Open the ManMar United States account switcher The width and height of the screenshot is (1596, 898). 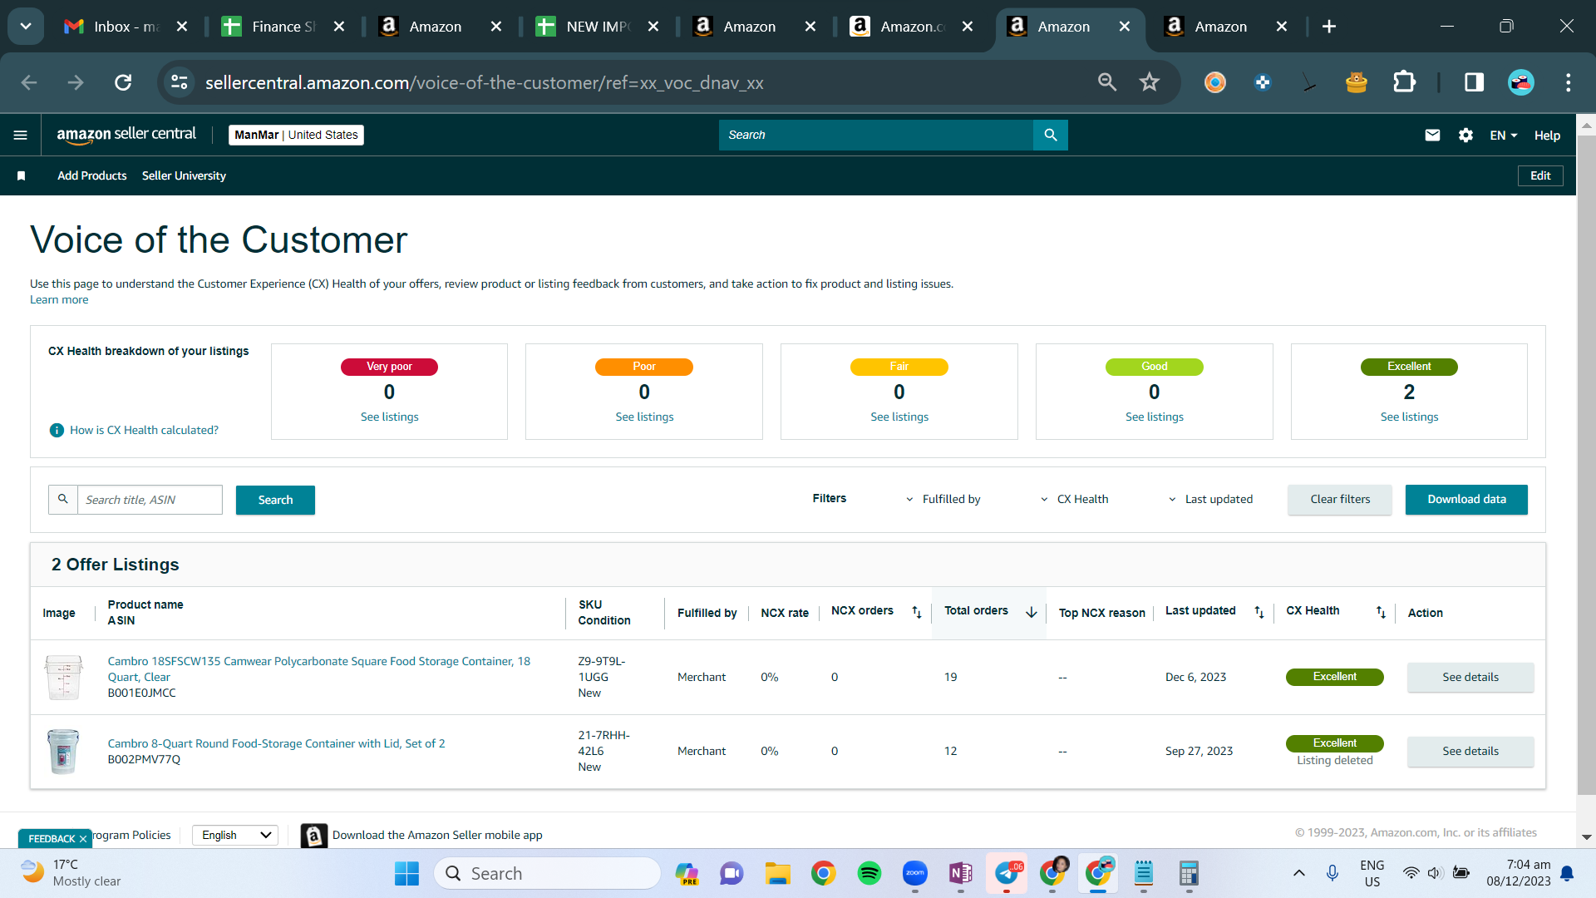[296, 135]
